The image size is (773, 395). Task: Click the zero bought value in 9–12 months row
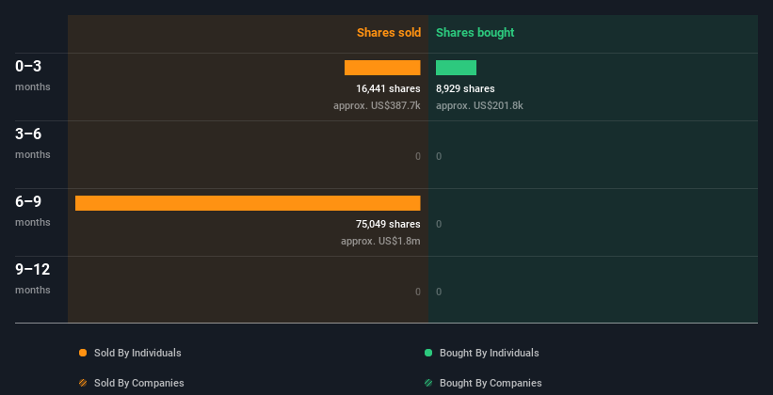tap(439, 292)
